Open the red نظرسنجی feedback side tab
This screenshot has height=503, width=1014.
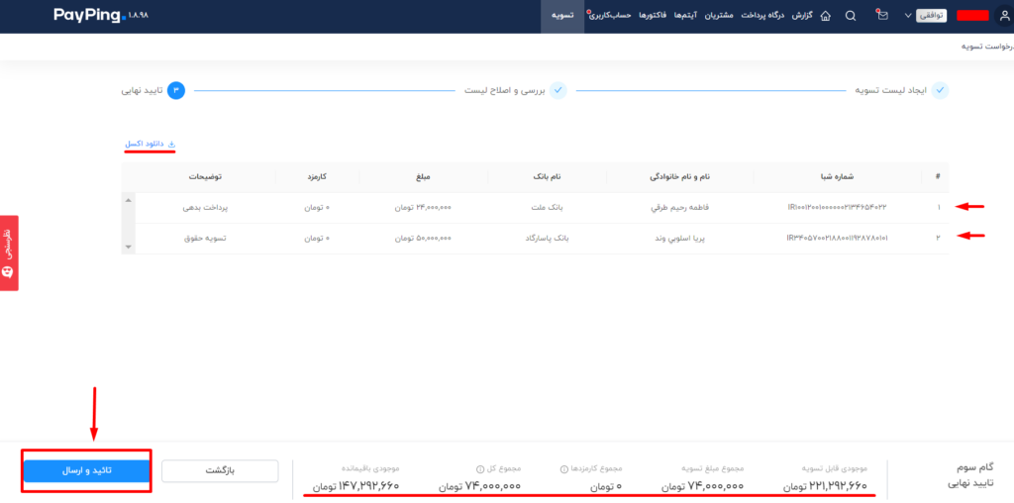pyautogui.click(x=8, y=252)
